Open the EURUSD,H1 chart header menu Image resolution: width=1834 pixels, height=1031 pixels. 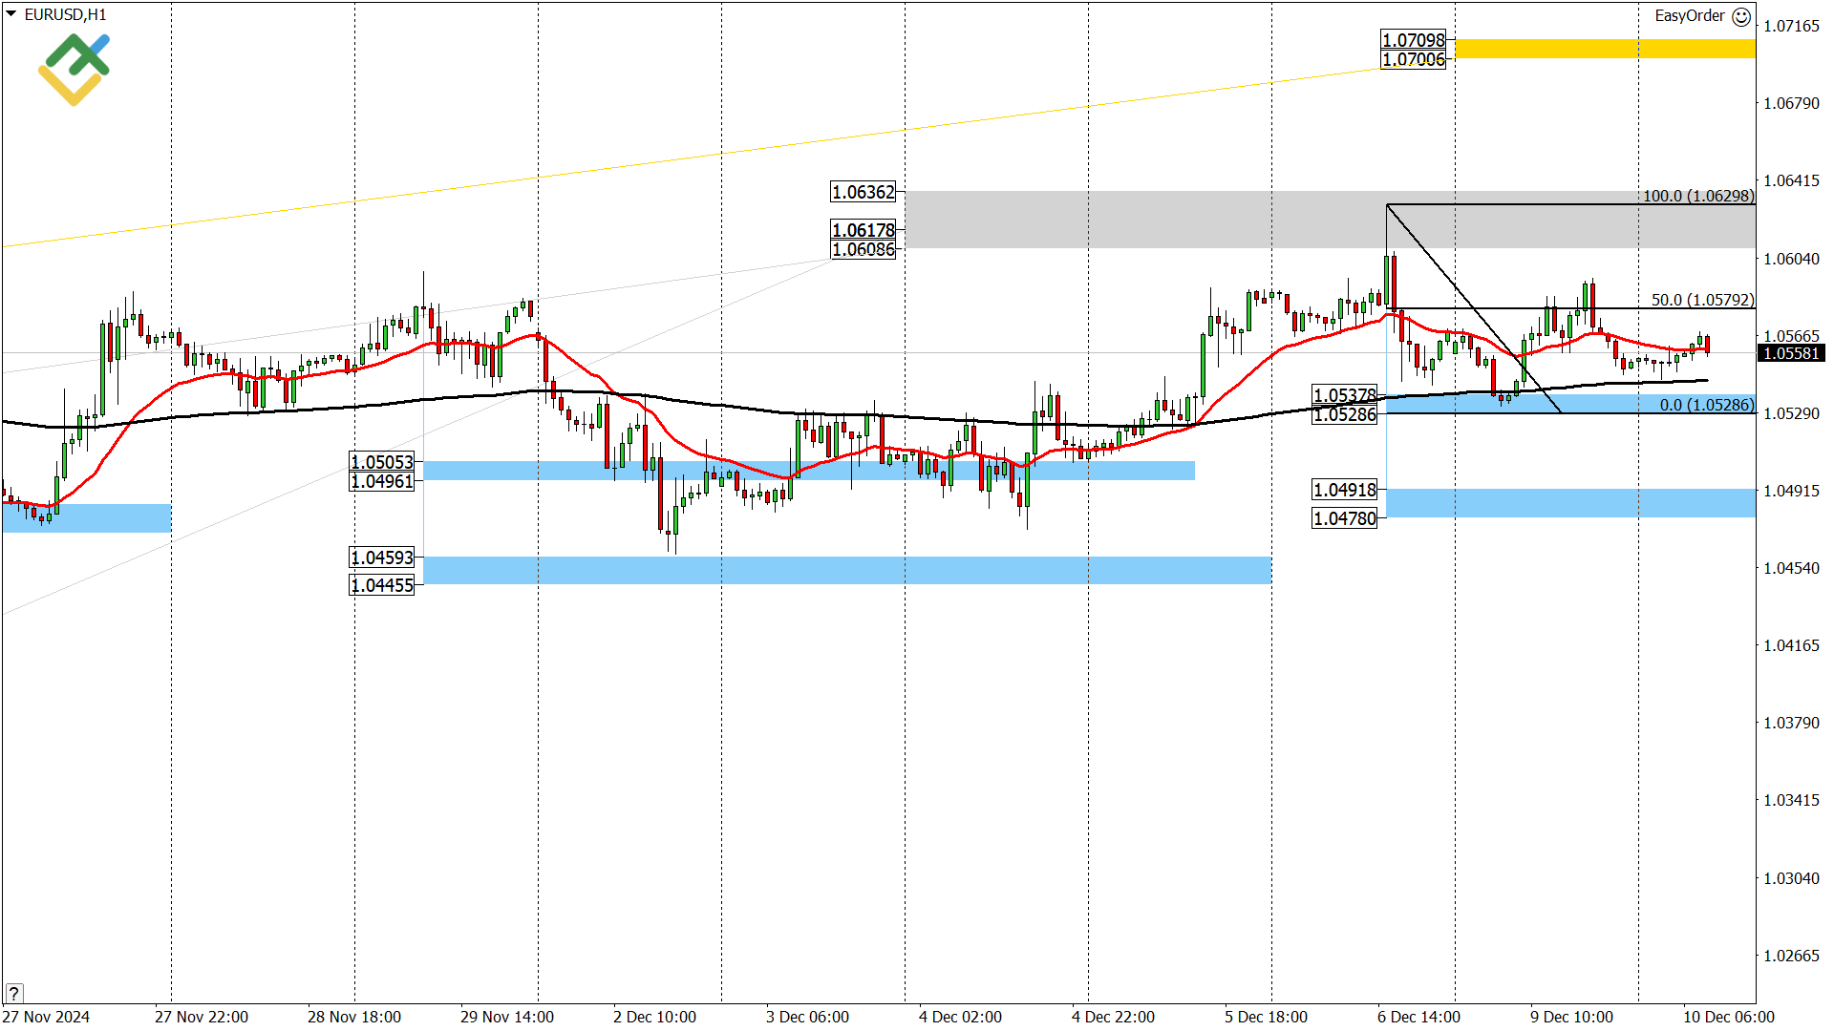pyautogui.click(x=67, y=15)
